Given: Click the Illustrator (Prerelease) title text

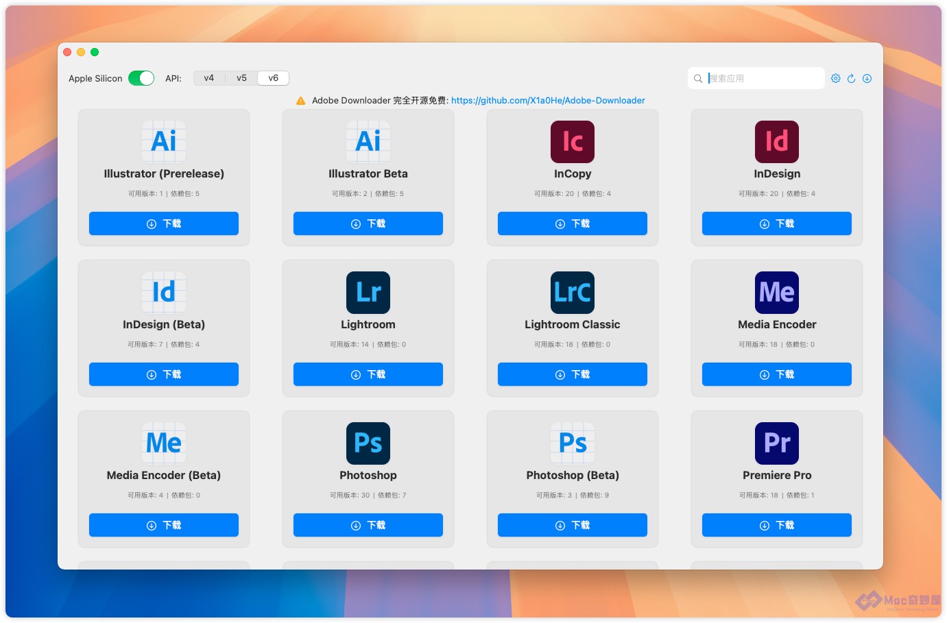Looking at the screenshot, I should tap(164, 173).
